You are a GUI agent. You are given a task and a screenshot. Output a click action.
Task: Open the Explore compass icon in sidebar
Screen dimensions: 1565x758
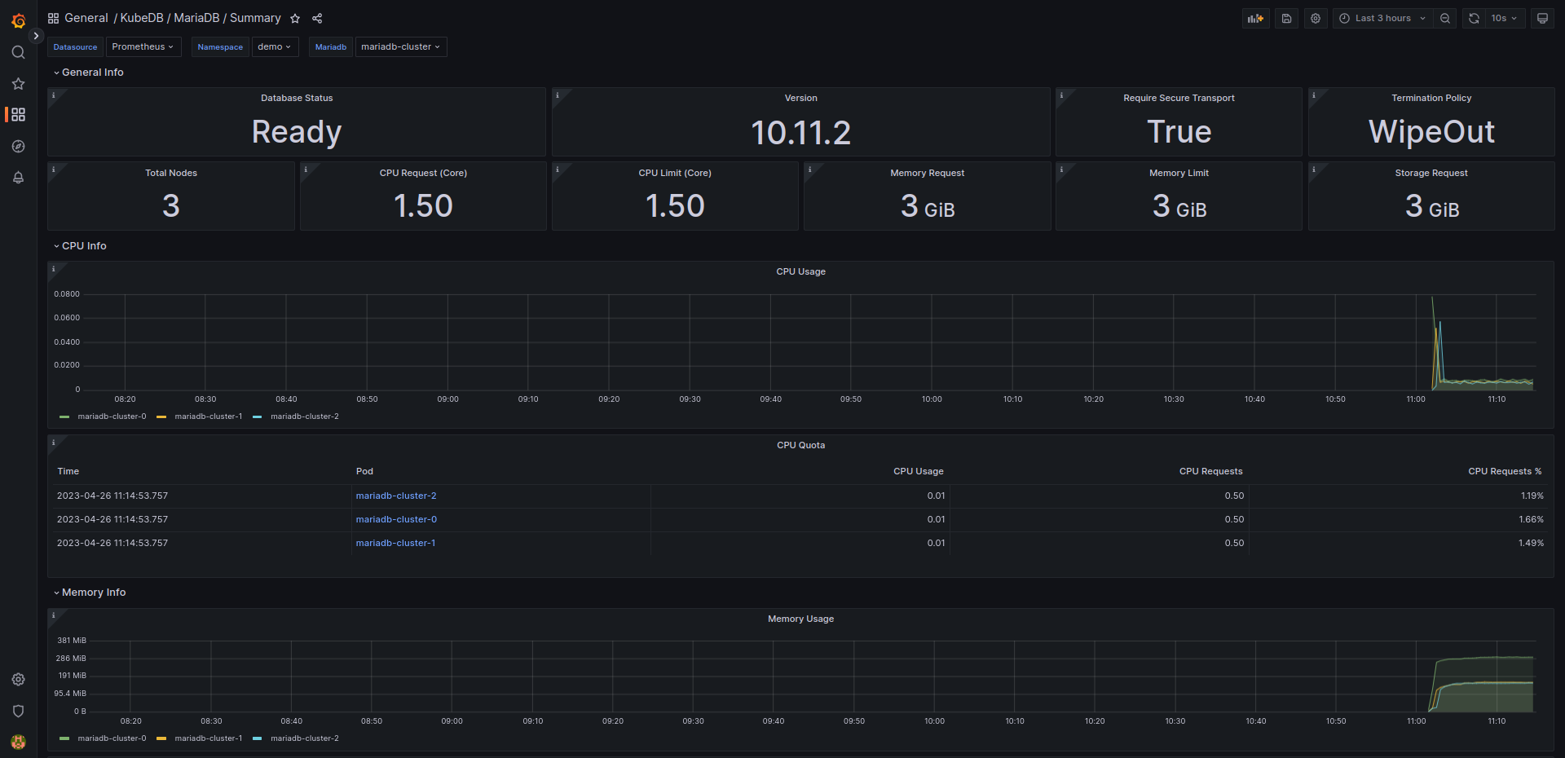click(18, 146)
